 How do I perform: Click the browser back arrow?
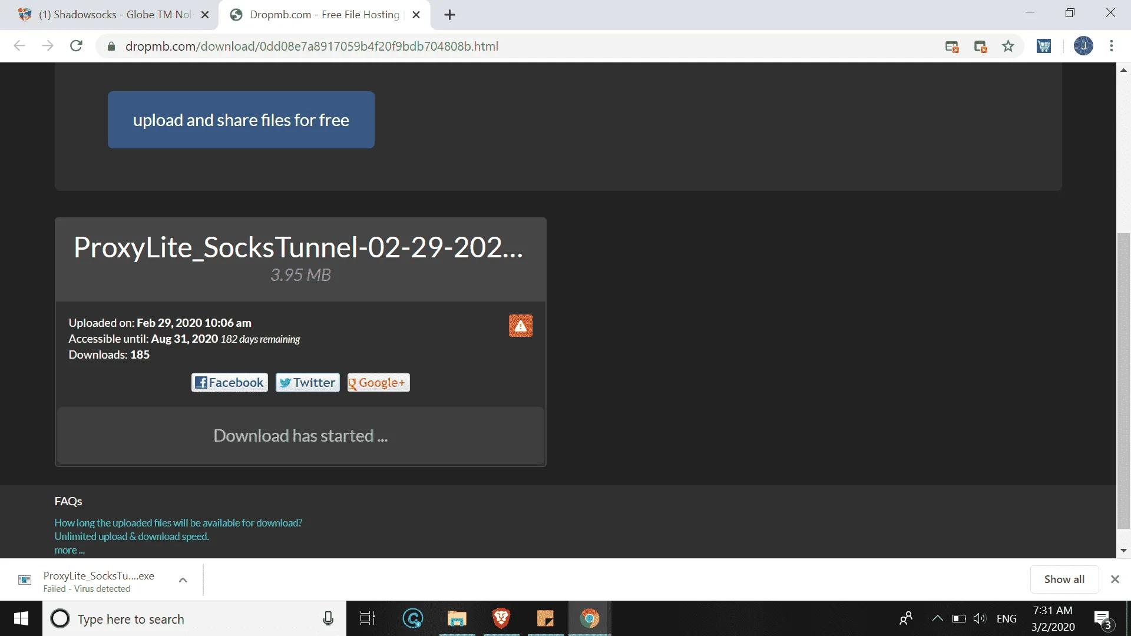coord(19,46)
